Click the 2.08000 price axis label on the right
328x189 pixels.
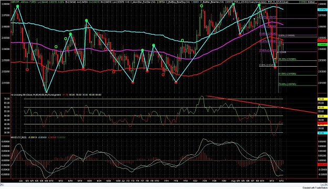pyautogui.click(x=323, y=4)
